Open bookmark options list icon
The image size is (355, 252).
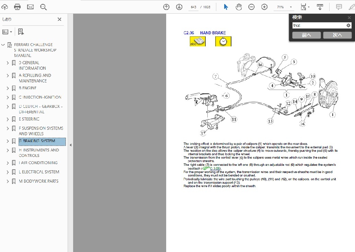coord(7,32)
